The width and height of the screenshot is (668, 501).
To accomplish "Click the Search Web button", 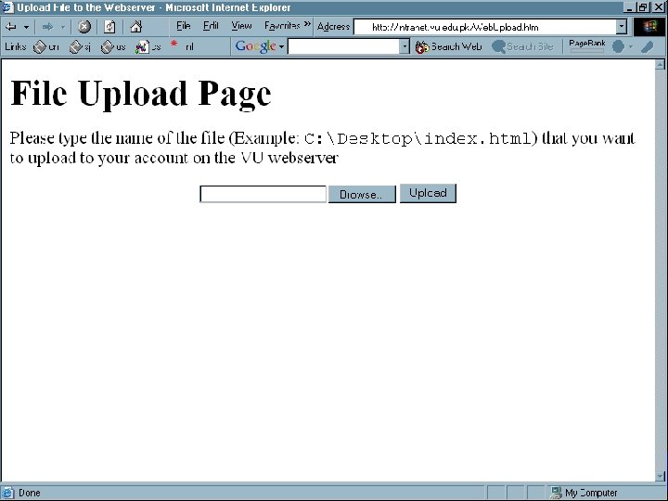I will pyautogui.click(x=448, y=47).
